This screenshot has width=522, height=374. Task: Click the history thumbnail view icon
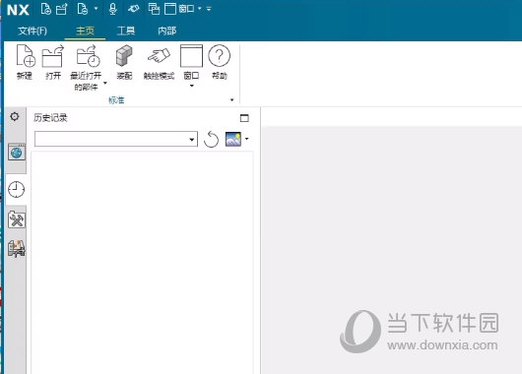(x=233, y=139)
